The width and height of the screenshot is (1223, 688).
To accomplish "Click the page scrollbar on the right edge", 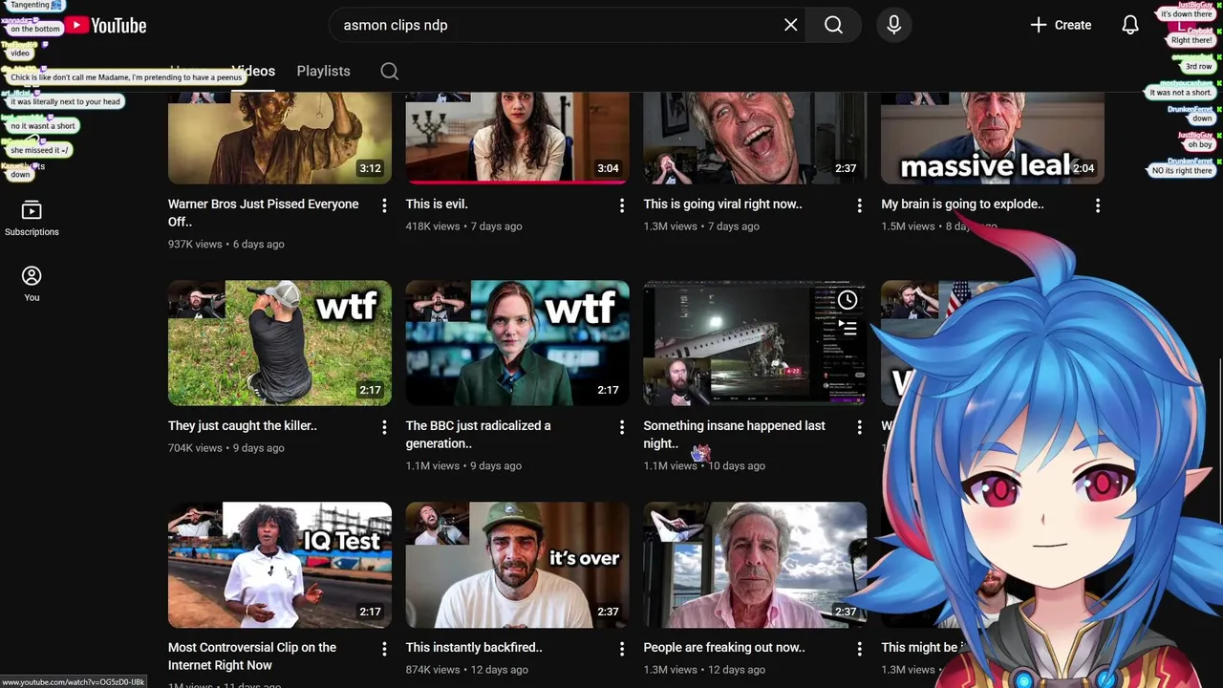I will [1219, 440].
